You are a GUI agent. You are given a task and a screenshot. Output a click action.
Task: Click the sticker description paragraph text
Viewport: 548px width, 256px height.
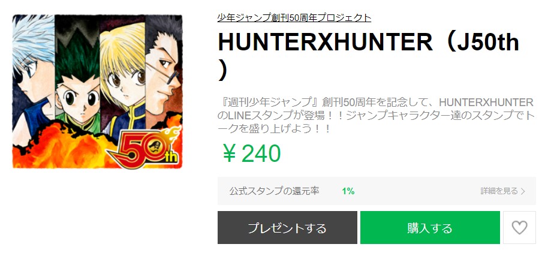click(376, 116)
